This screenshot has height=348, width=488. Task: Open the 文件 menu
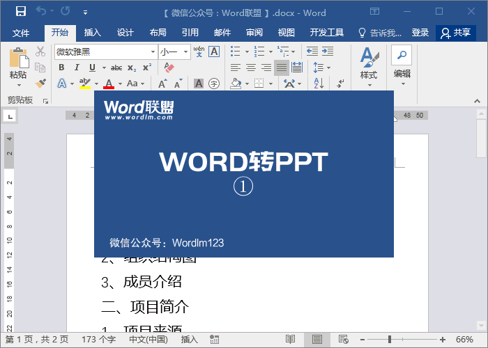21,33
